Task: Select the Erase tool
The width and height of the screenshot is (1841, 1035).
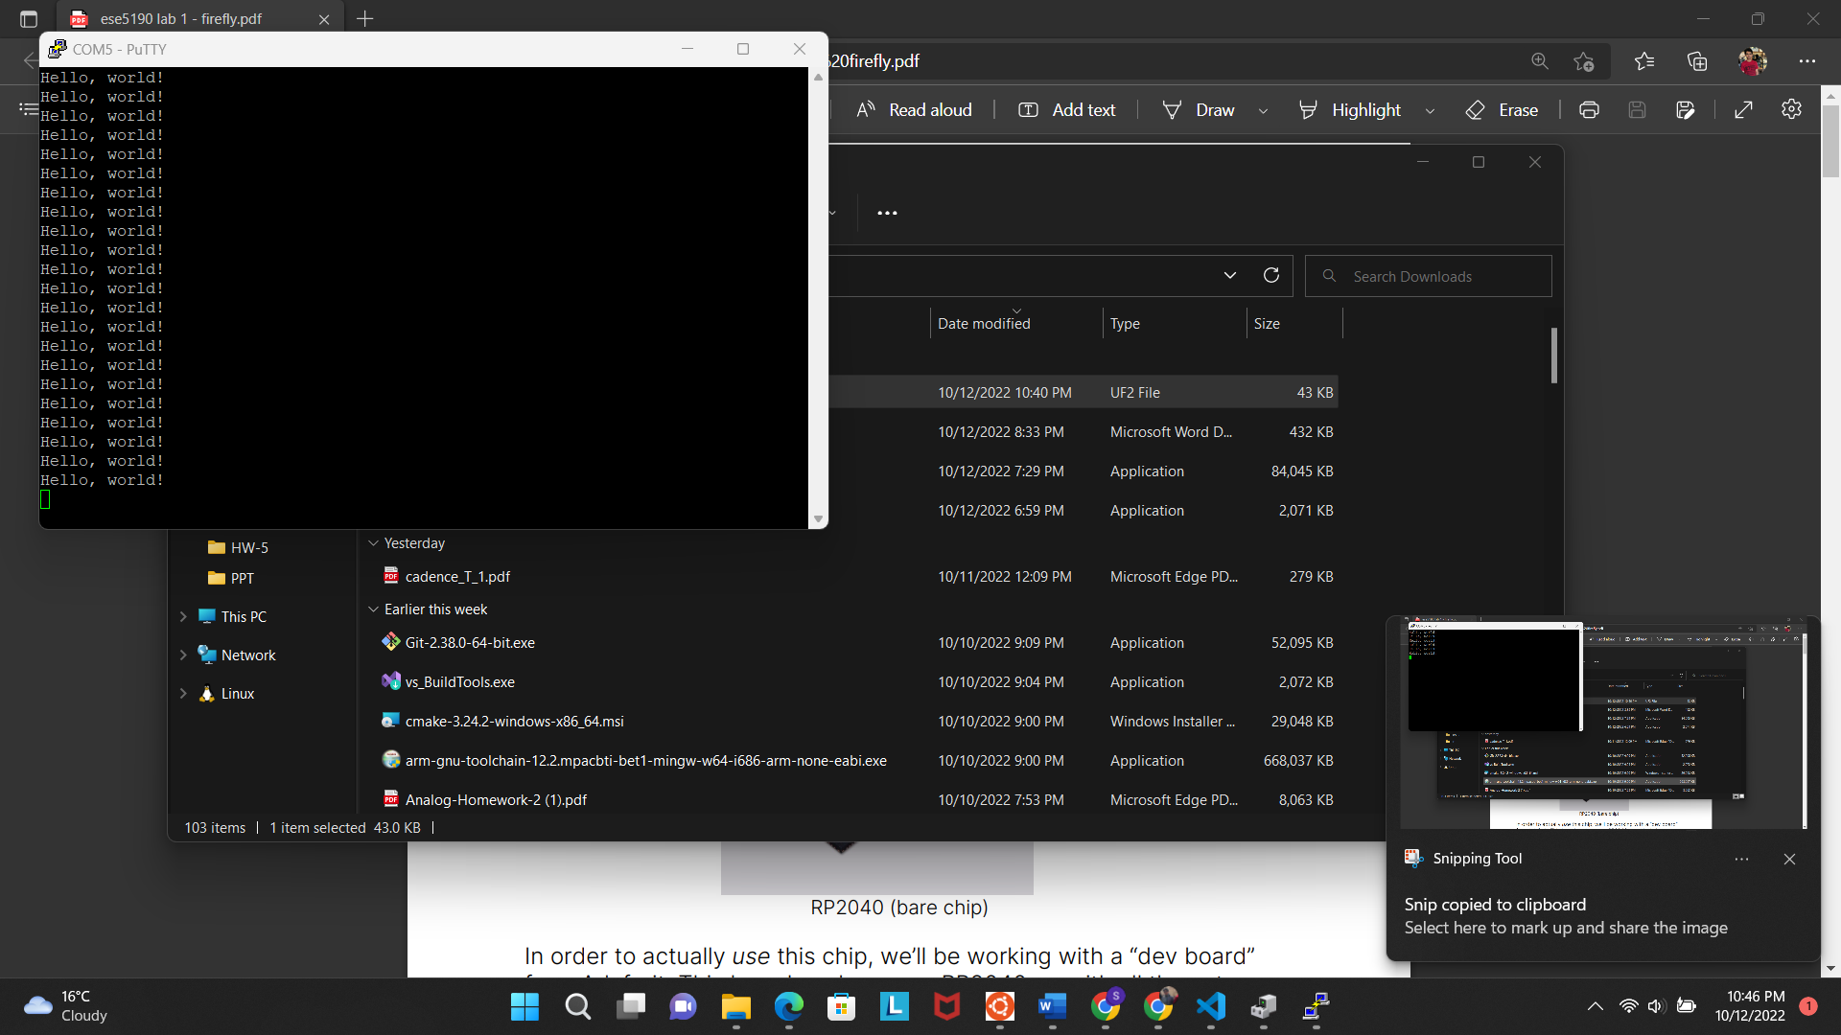Action: point(1501,109)
